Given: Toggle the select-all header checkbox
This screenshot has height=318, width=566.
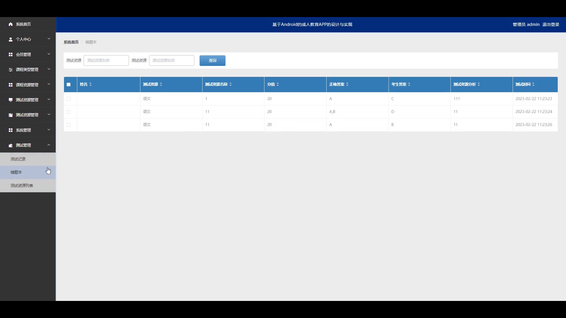Looking at the screenshot, I should coord(69,85).
